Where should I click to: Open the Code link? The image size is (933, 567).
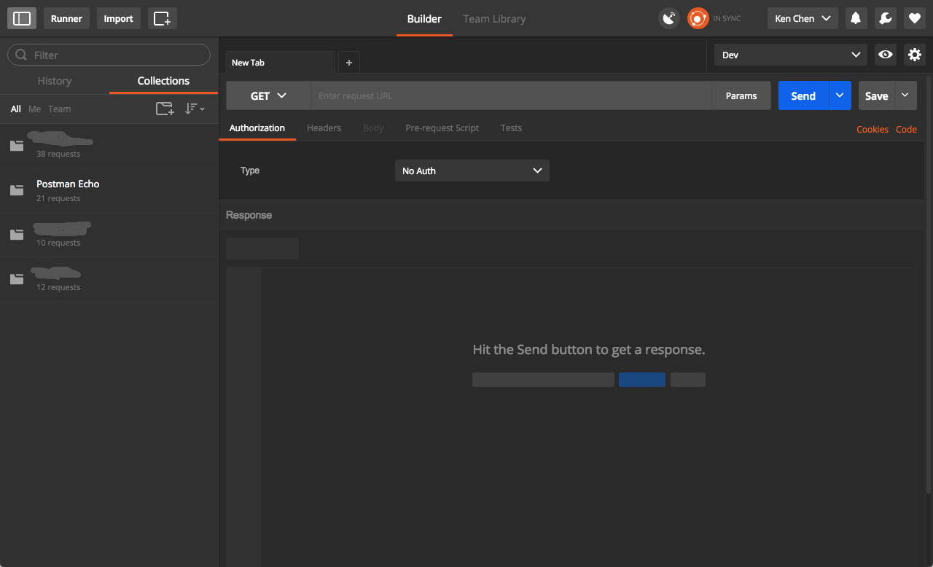click(x=906, y=129)
